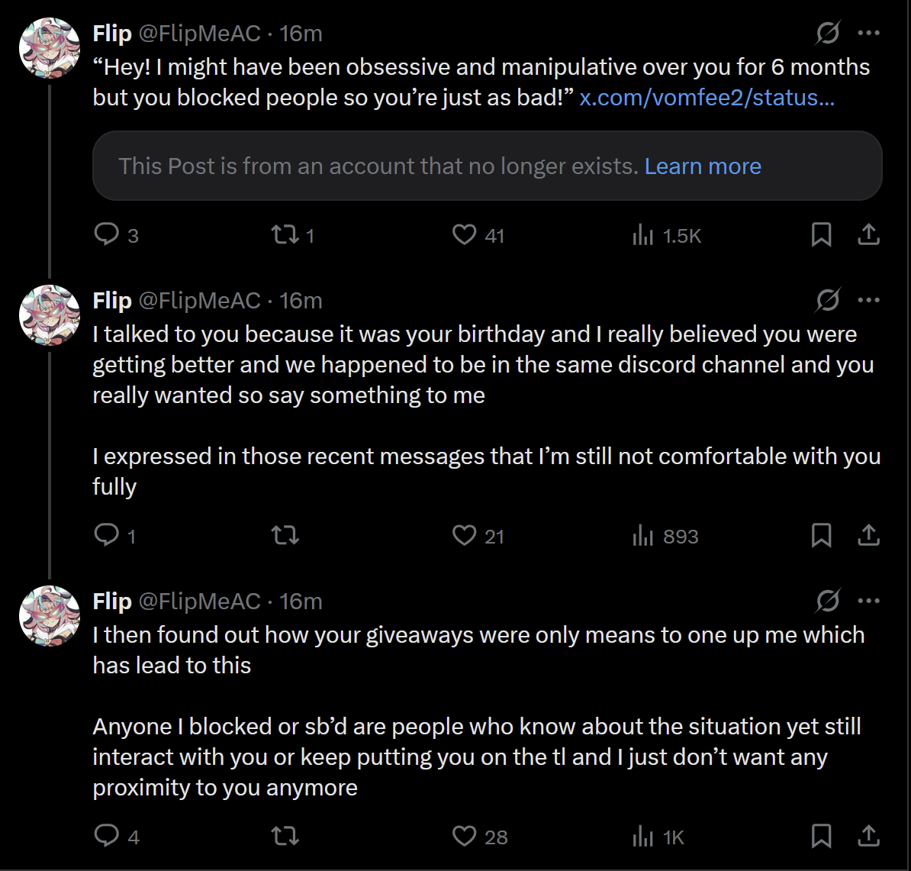Reply to the birthday discord post
911x871 pixels.
click(107, 535)
